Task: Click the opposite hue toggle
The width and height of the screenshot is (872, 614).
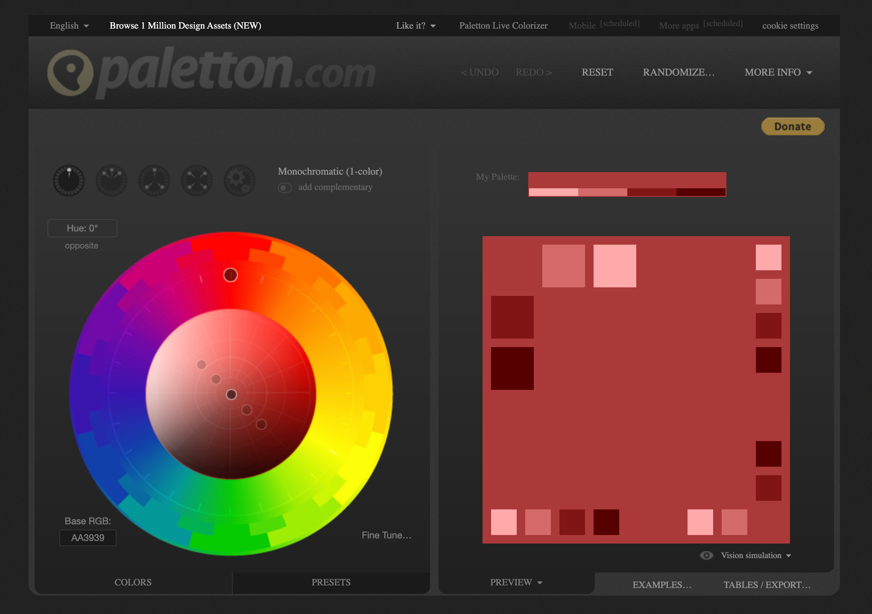Action: click(82, 245)
